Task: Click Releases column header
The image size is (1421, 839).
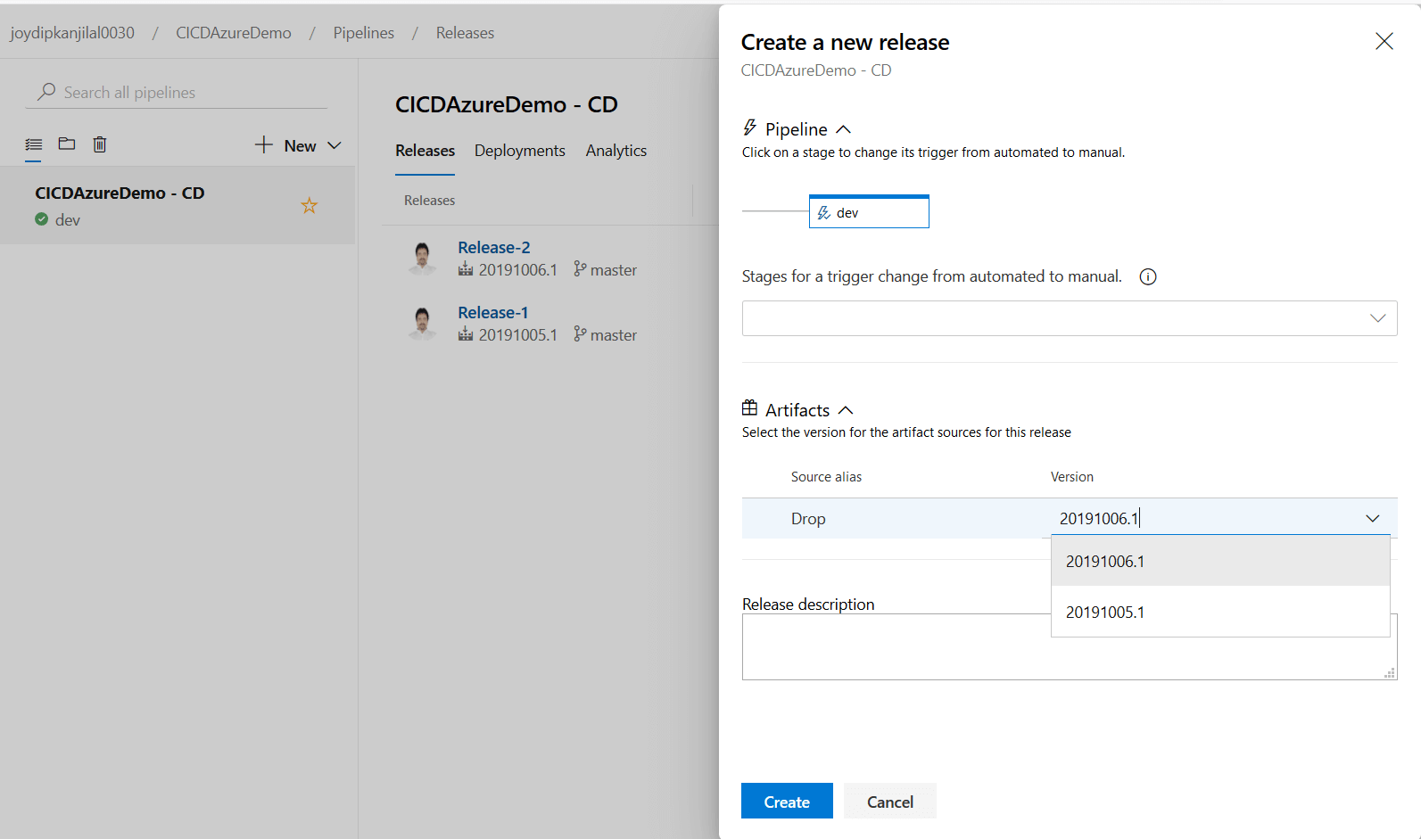Action: 429,201
